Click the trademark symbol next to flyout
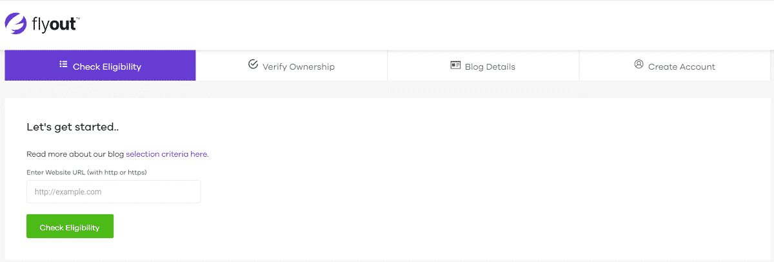774x262 pixels. 77,19
